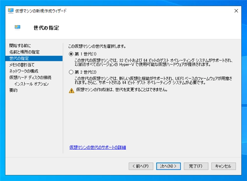Image resolution: width=247 pixels, height=181 pixels.
Task: Go to the 名前と場所の指定 step
Action: [24, 52]
